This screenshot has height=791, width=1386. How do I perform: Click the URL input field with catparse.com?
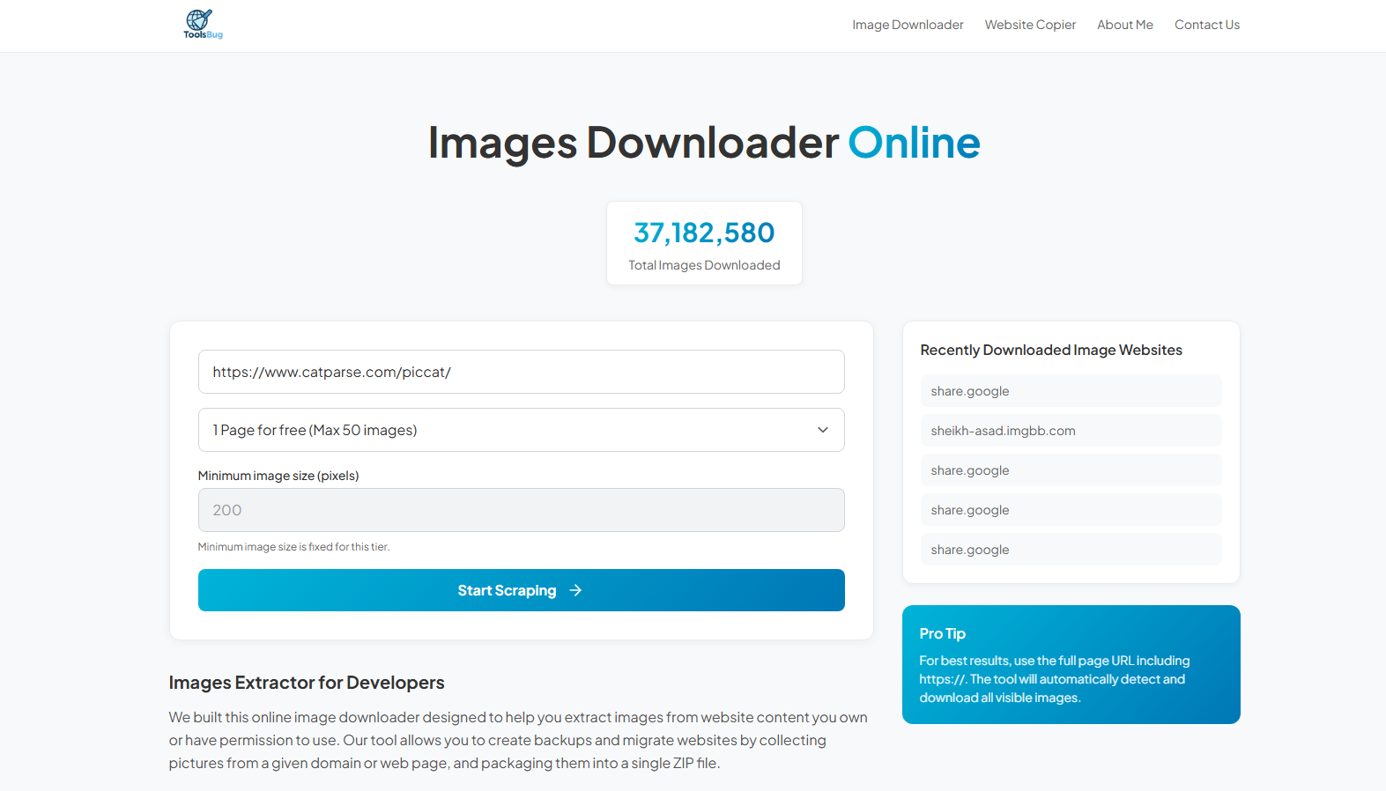[x=521, y=372]
